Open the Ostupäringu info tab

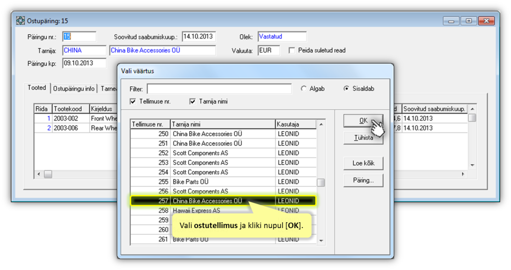click(74, 89)
